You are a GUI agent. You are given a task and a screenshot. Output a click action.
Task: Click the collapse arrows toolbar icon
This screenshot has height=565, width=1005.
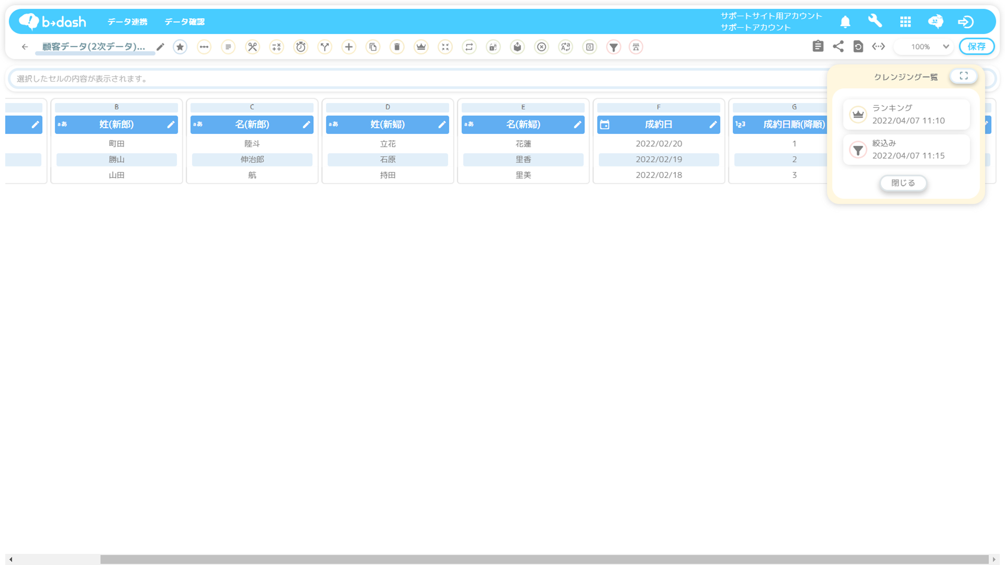[445, 47]
